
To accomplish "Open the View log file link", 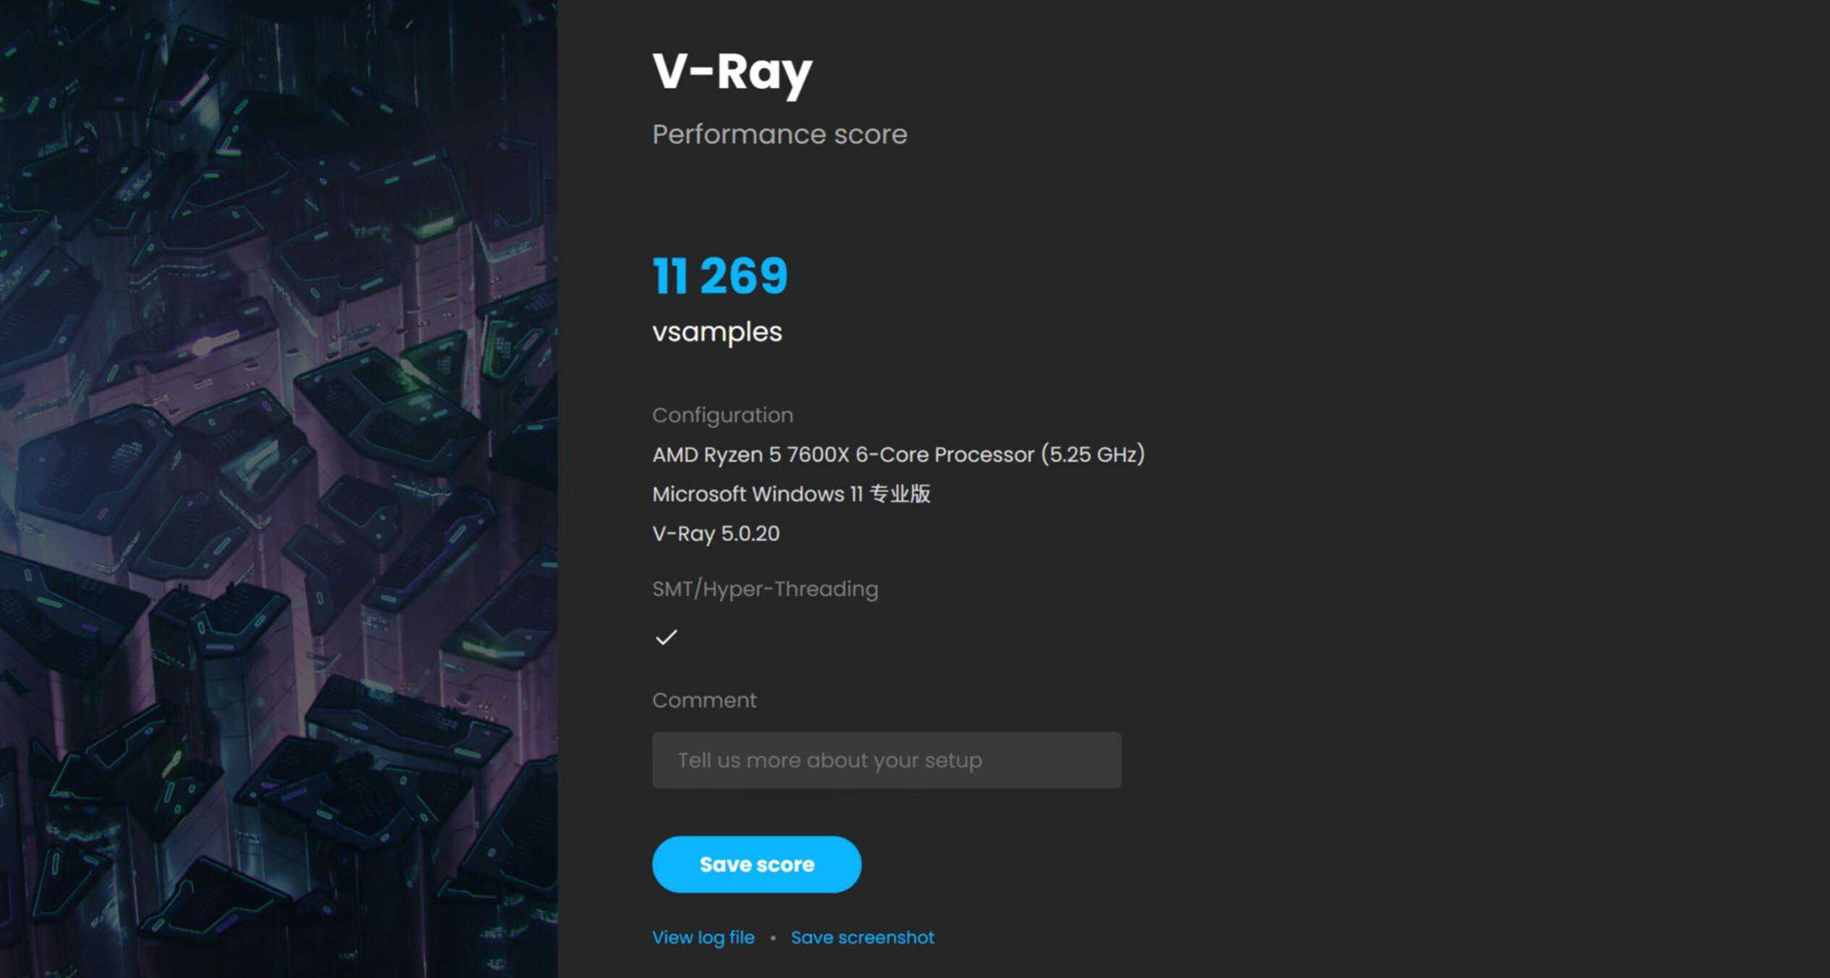I will [x=703, y=937].
